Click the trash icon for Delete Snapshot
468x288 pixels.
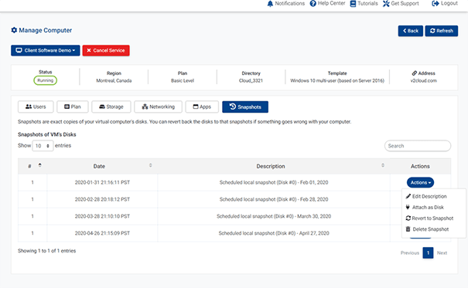pos(408,229)
